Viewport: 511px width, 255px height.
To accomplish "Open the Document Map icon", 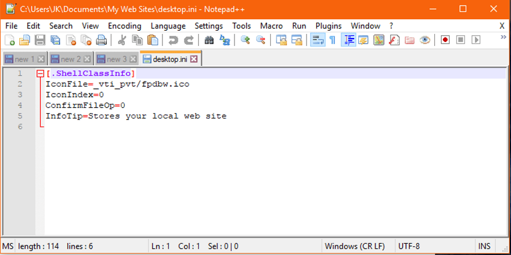I will click(x=379, y=40).
